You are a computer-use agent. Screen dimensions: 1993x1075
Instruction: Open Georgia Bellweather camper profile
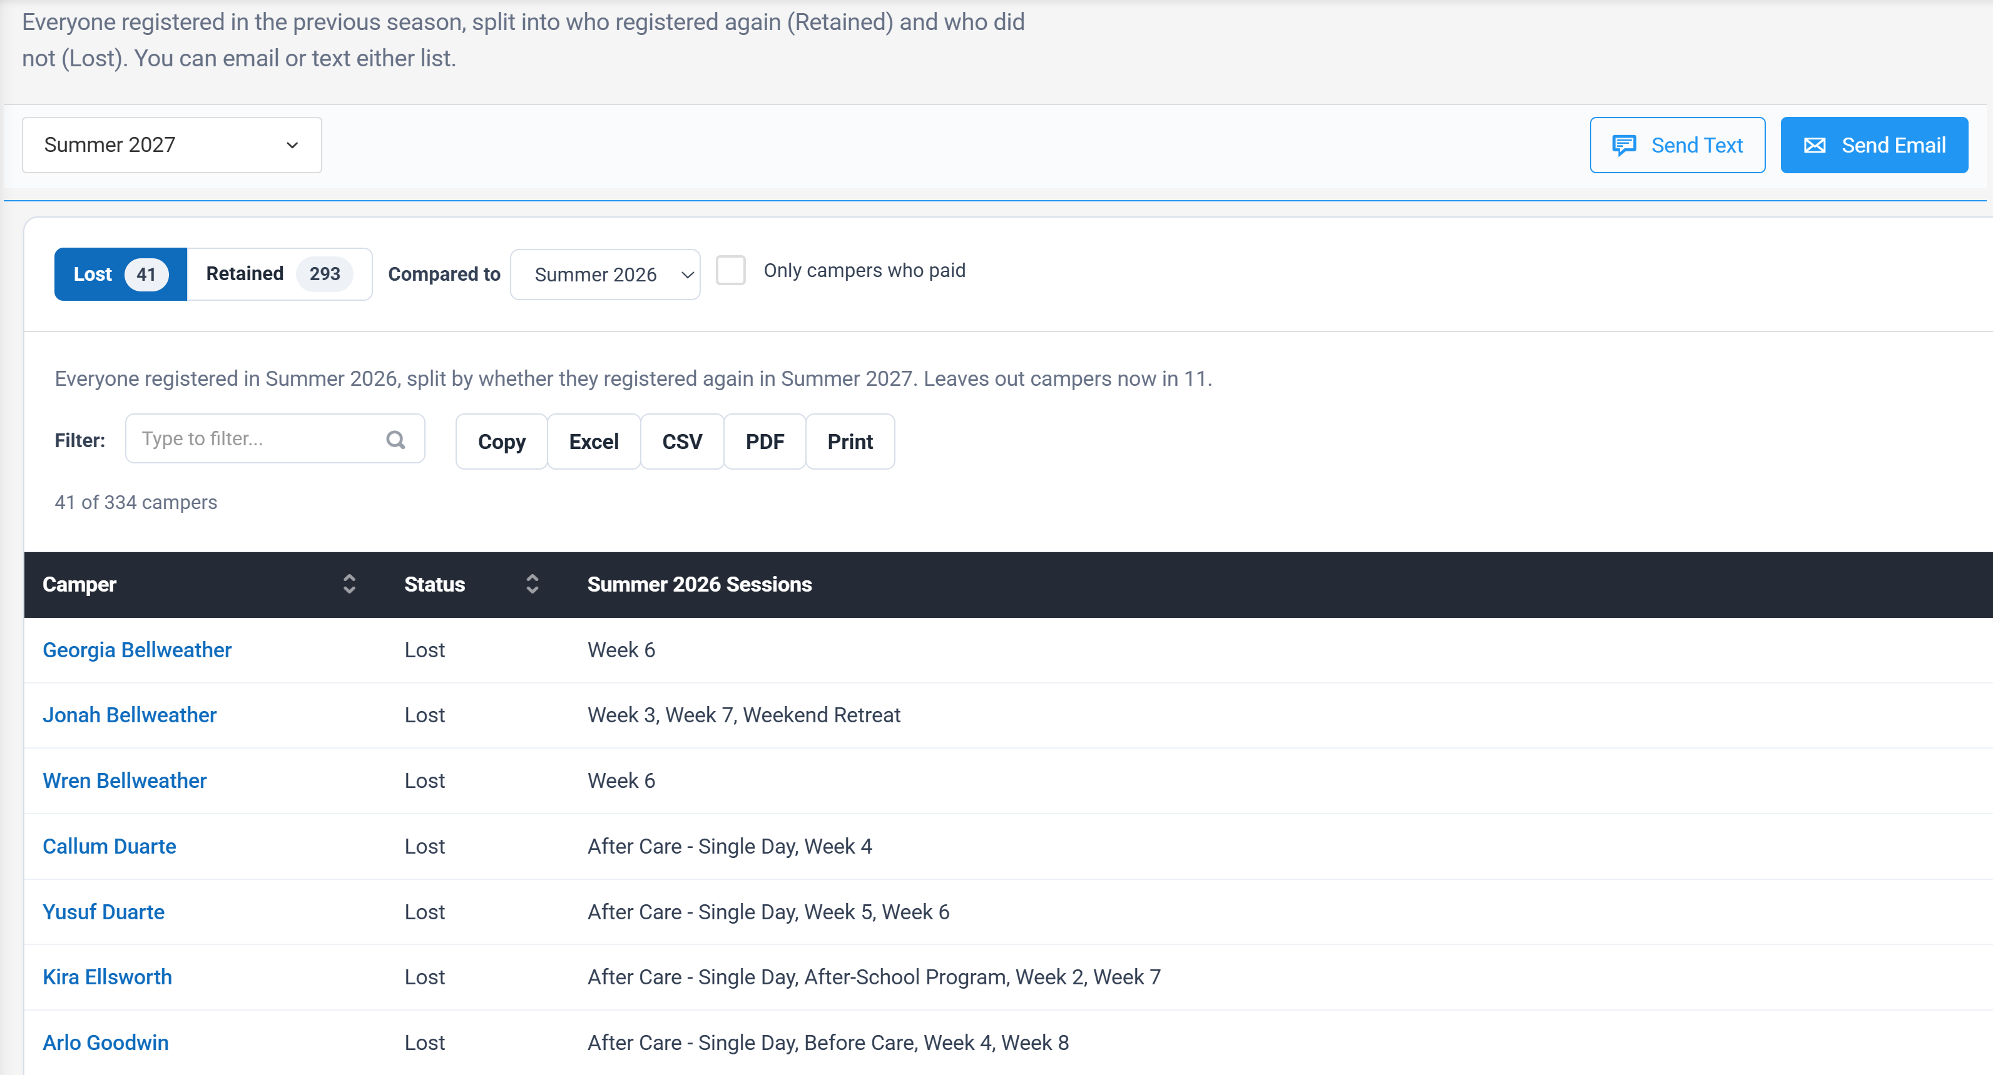tap(137, 650)
